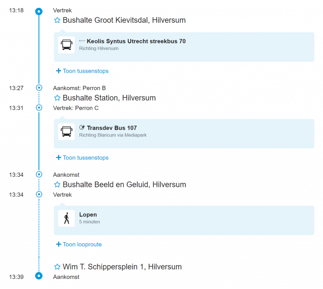
Task: Click bus icon for streekbus 70
Action: [66, 45]
